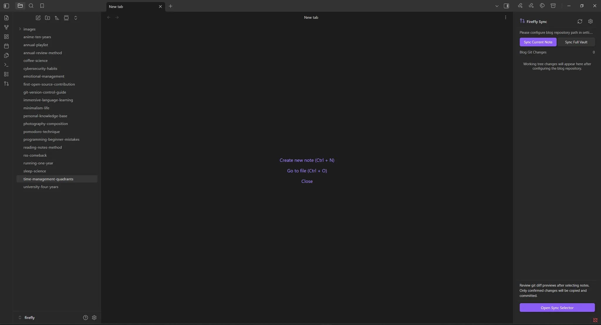Click the insert template ribbon icon
The height and width of the screenshot is (325, 601).
(x=6, y=55)
